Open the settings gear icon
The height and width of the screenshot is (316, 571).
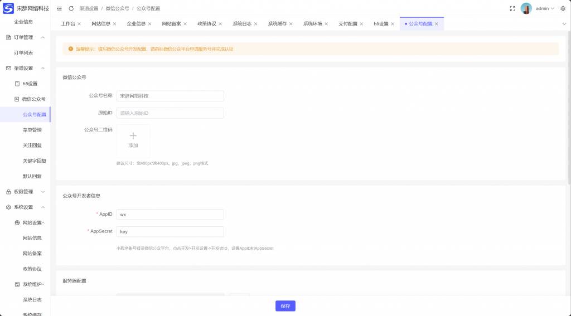(563, 8)
